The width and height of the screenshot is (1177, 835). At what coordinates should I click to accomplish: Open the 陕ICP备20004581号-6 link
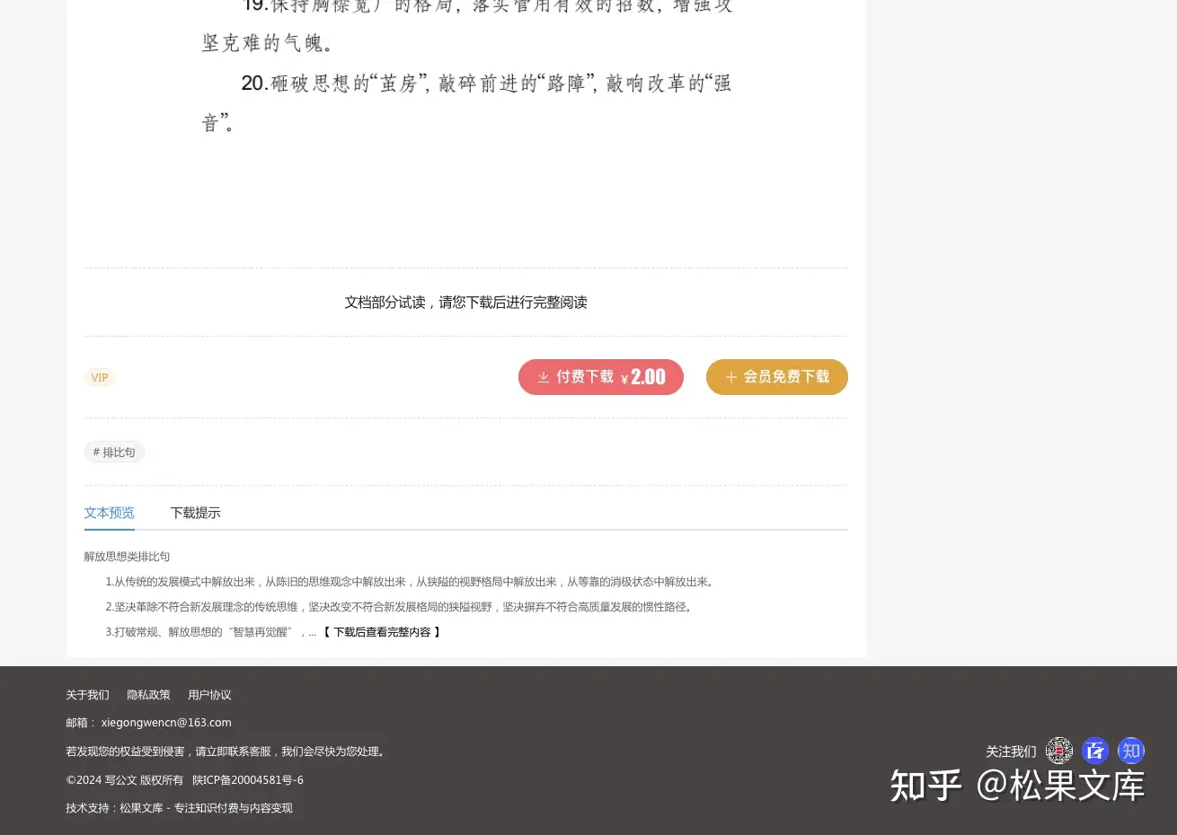click(248, 780)
